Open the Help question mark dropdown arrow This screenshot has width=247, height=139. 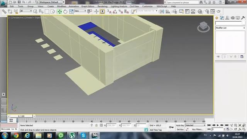pos(224,2)
